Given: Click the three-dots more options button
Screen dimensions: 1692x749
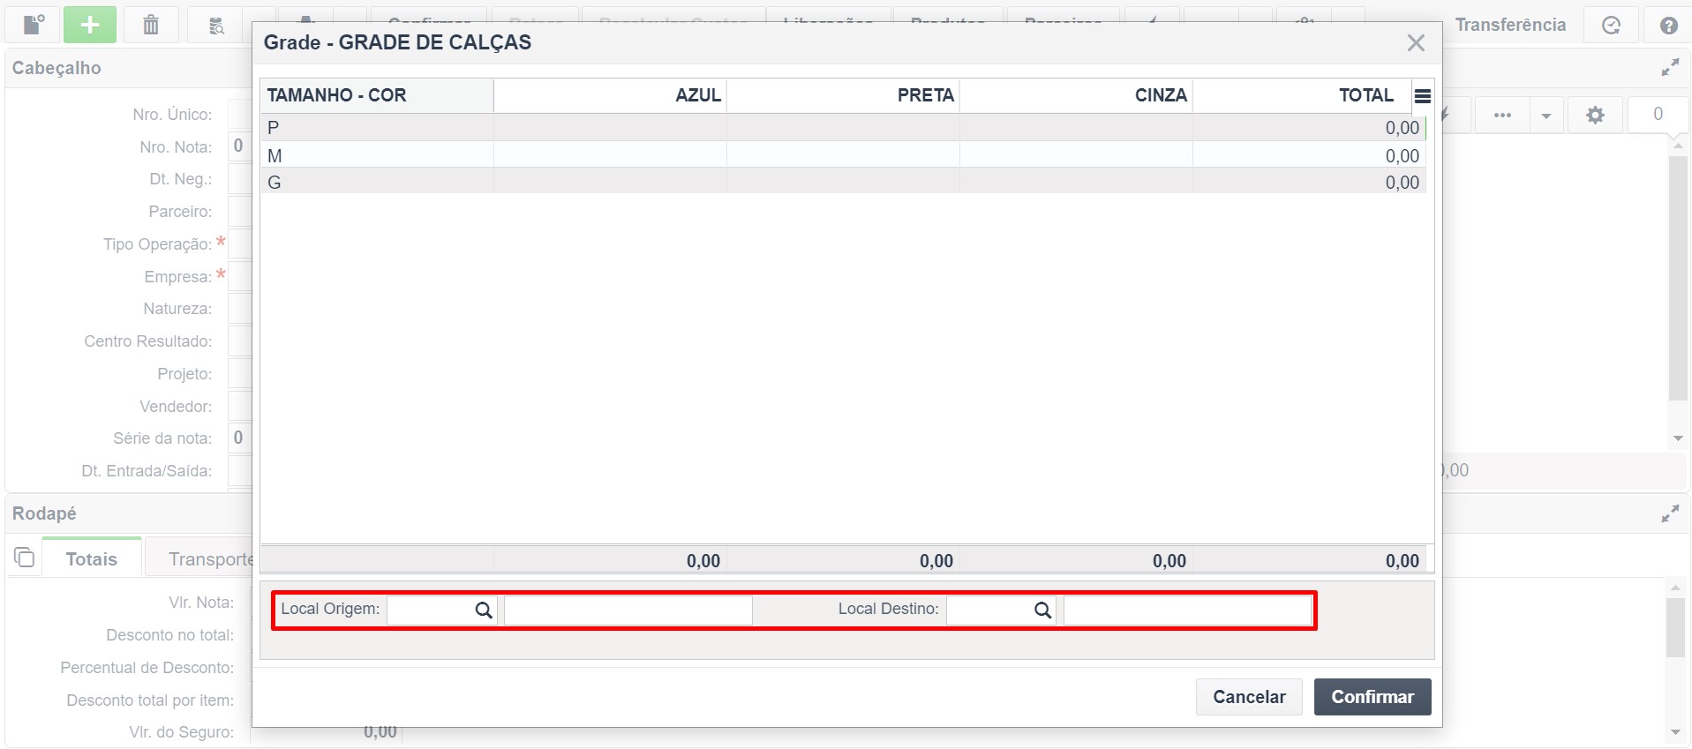Looking at the screenshot, I should point(1502,115).
